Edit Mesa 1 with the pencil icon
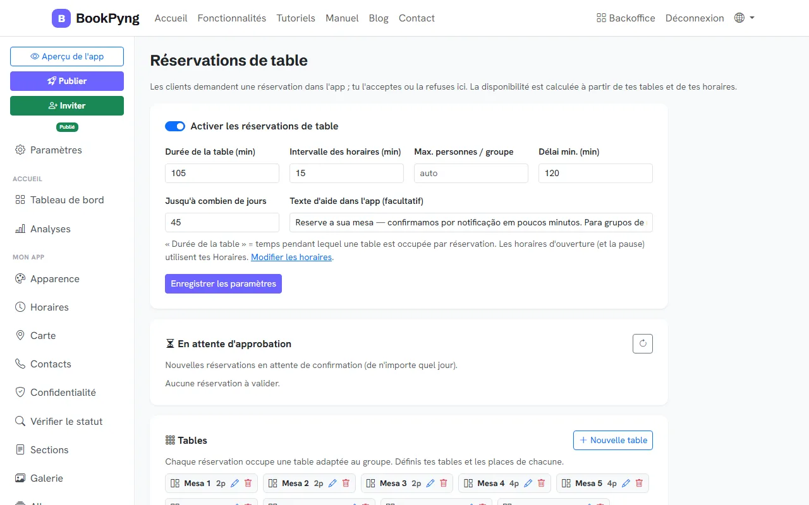809x505 pixels. [235, 483]
